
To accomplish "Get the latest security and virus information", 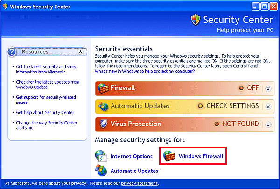I will click(x=46, y=69).
